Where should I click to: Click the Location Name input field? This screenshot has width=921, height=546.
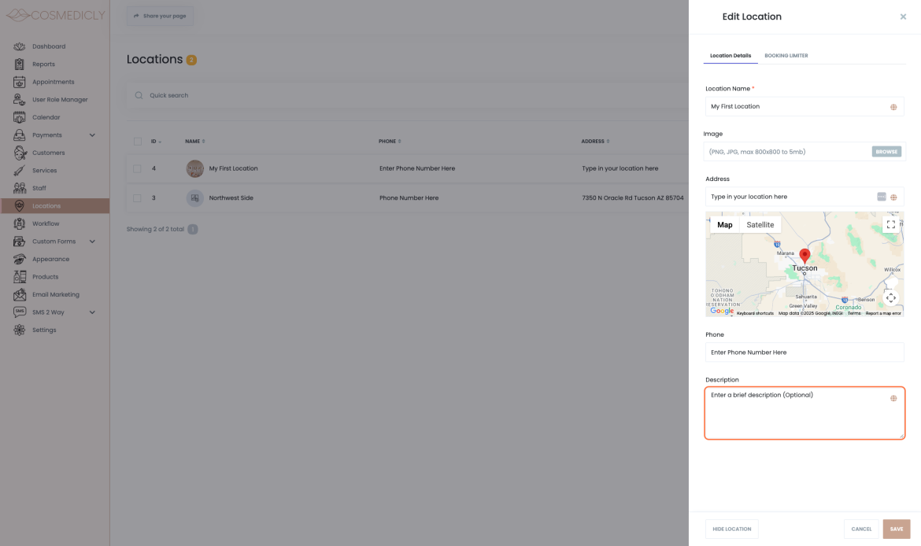[804, 106]
